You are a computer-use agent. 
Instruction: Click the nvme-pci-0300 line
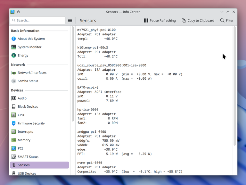(x=90, y=163)
